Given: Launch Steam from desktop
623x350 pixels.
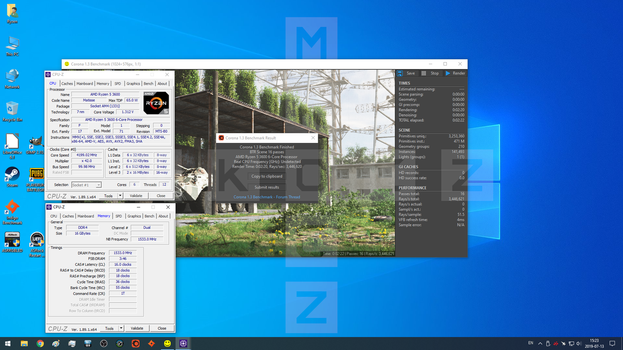Looking at the screenshot, I should click(x=12, y=177).
